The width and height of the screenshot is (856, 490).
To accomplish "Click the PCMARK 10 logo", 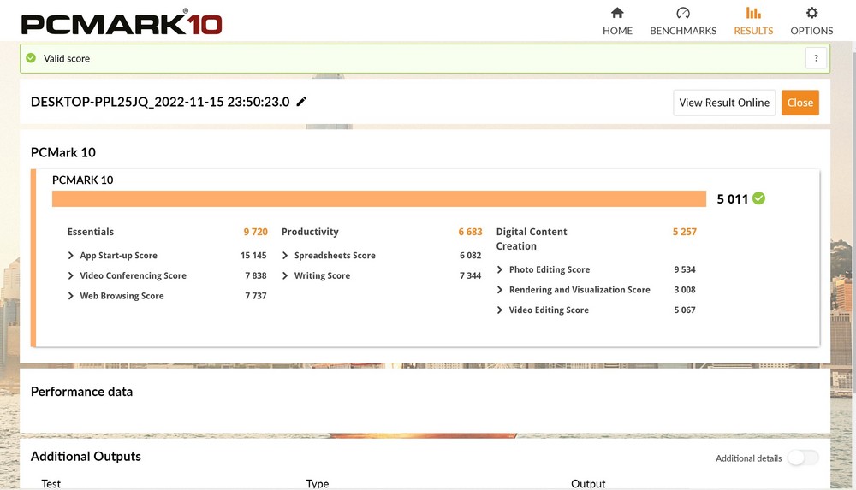I will click(x=122, y=23).
